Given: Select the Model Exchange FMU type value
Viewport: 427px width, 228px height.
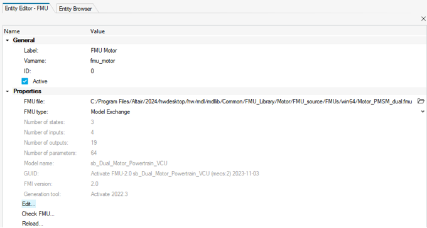Looking at the screenshot, I should pyautogui.click(x=111, y=111).
